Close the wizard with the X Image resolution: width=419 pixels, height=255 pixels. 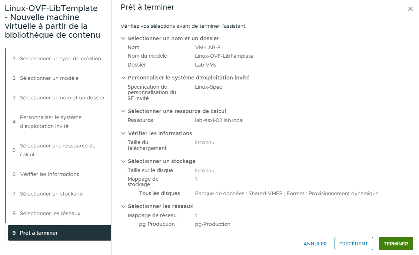pos(410,9)
